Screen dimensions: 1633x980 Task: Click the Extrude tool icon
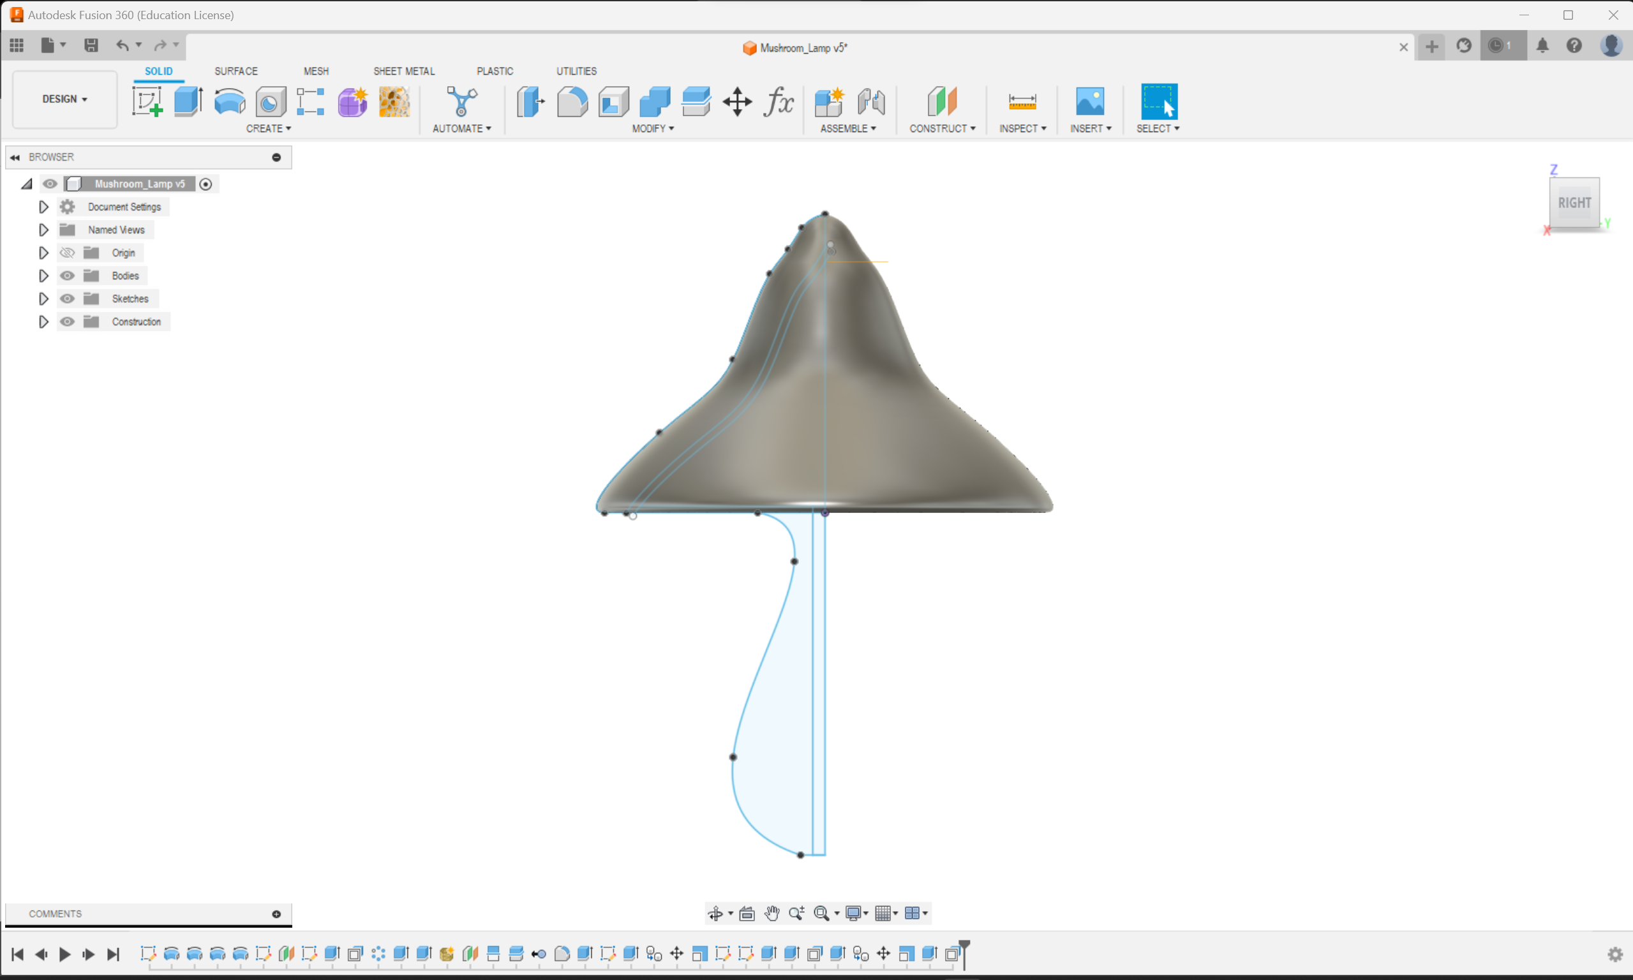tap(188, 101)
